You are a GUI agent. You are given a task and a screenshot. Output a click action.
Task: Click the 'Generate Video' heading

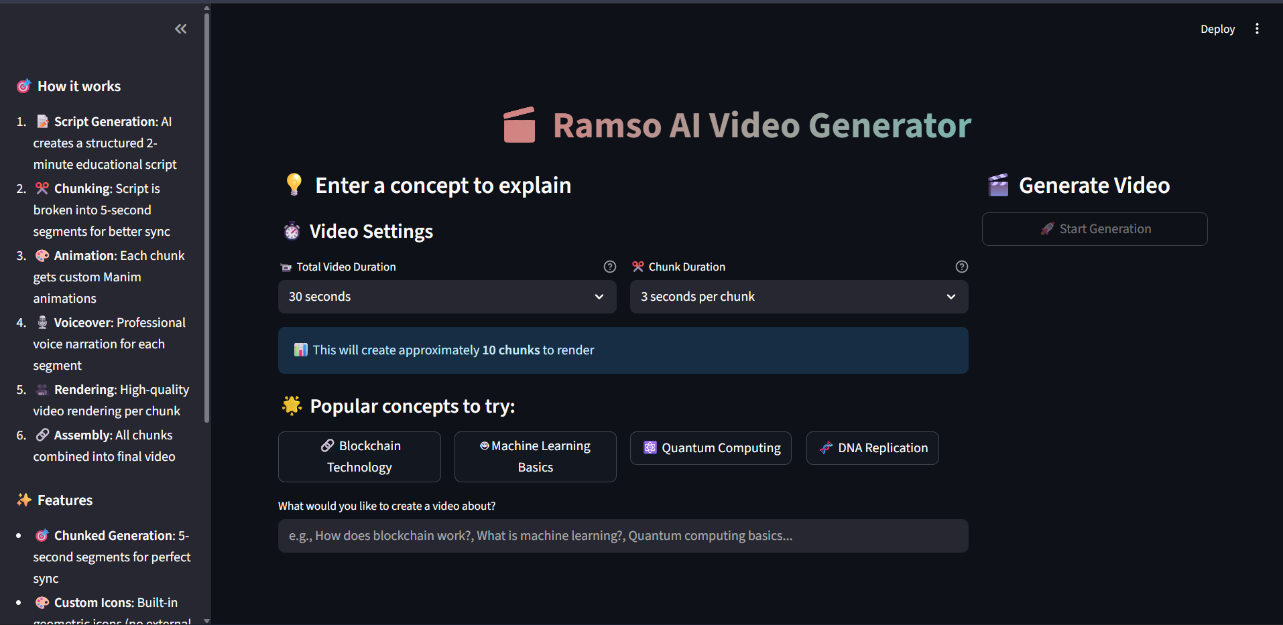(1095, 185)
